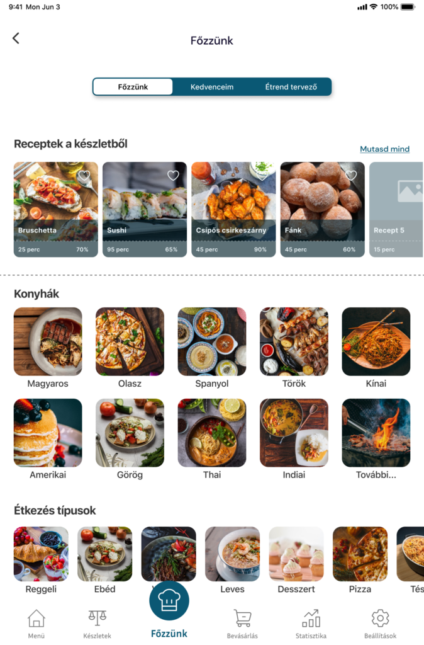The height and width of the screenshot is (645, 424).
Task: Choose the Olasz cuisine tile
Action: tap(130, 348)
